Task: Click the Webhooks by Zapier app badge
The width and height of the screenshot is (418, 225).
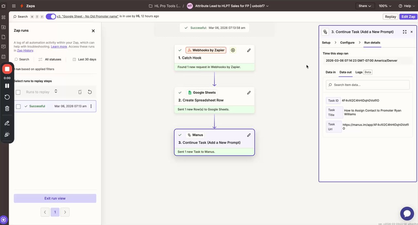Action: pos(206,50)
